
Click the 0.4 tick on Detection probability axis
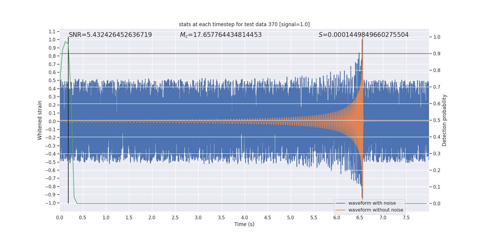tap(437, 137)
